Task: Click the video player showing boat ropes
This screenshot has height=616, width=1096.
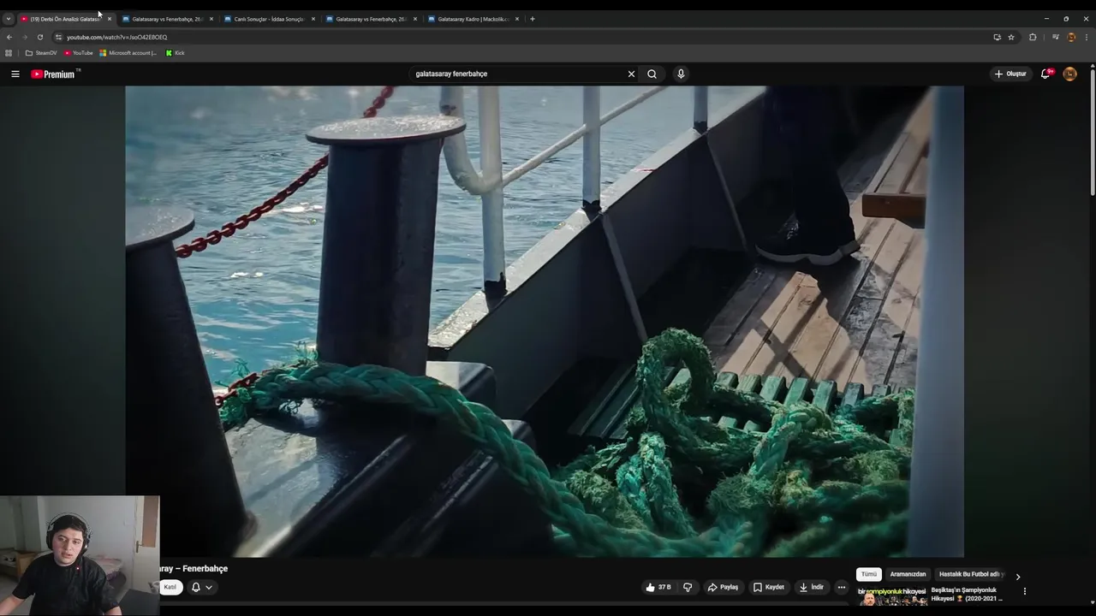Action: click(x=545, y=321)
